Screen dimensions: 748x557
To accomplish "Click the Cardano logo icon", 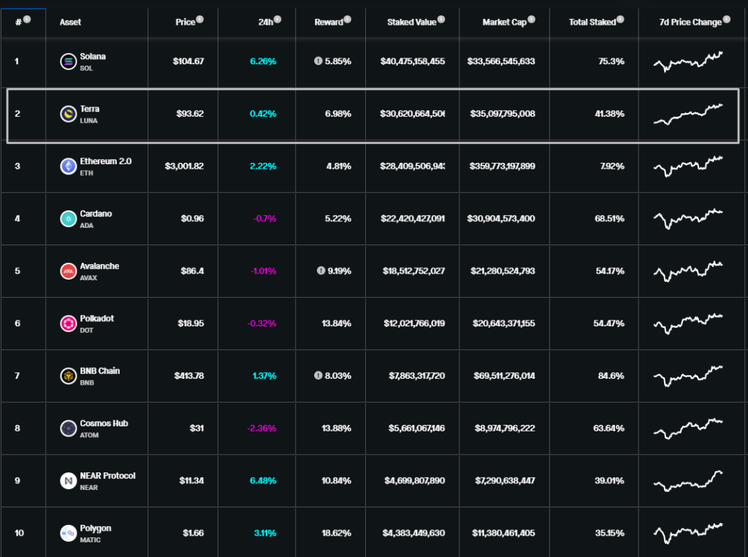I will point(68,219).
